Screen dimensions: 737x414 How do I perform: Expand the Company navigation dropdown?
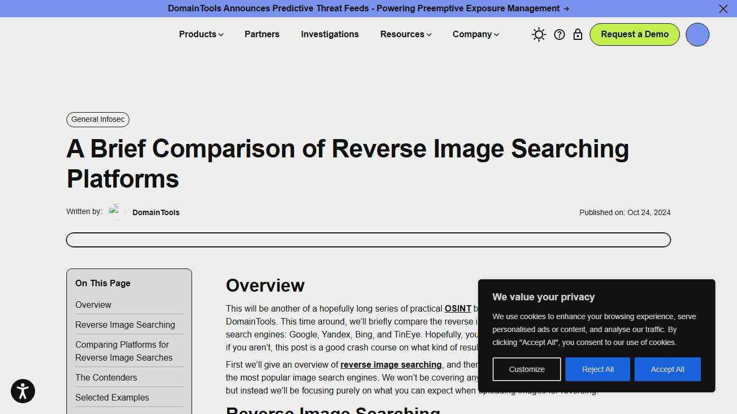475,34
